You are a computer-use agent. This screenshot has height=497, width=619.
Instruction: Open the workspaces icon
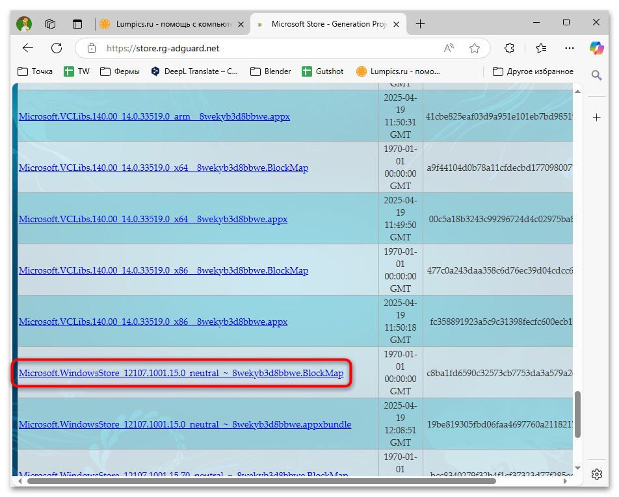coord(50,24)
